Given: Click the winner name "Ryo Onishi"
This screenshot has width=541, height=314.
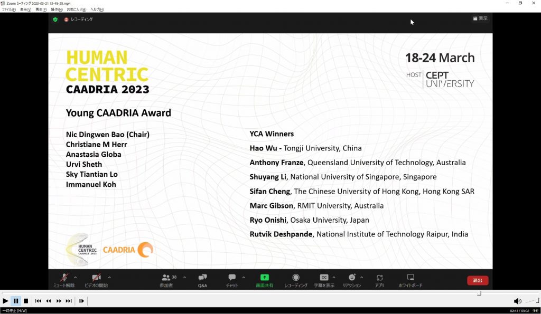Looking at the screenshot, I should pyautogui.click(x=268, y=220).
